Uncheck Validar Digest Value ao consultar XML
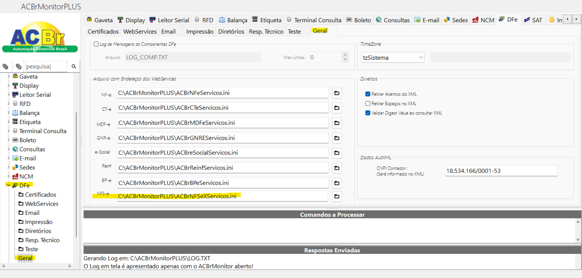The width and height of the screenshot is (582, 278). (368, 113)
